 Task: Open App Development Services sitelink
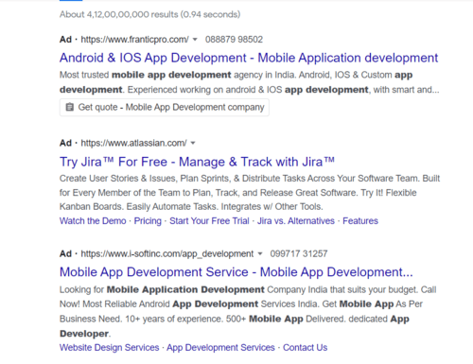[x=220, y=348]
